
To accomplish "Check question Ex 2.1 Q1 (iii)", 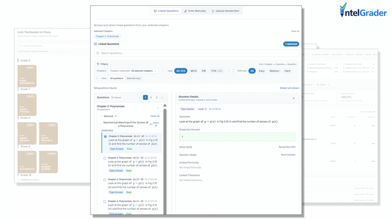I will (105, 180).
